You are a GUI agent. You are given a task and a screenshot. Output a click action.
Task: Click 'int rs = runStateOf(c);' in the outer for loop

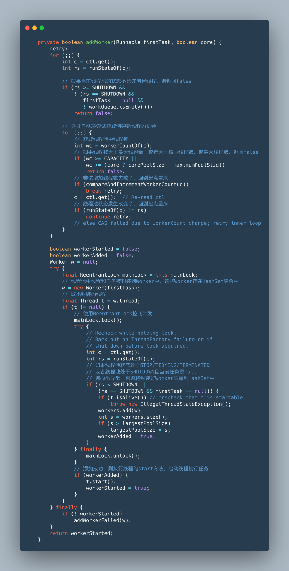97,68
